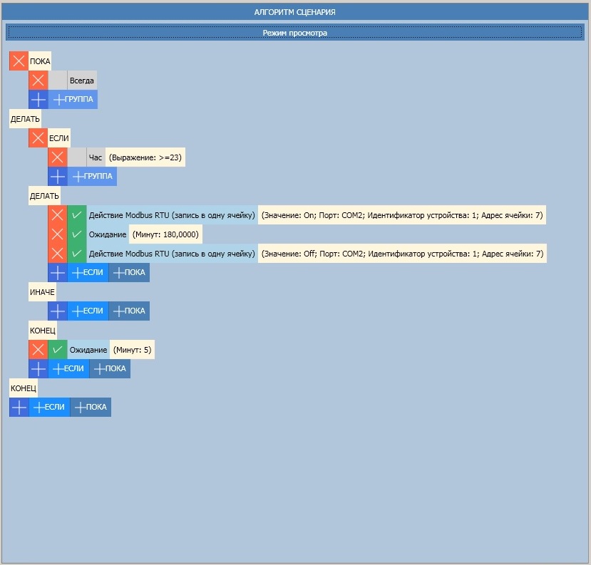This screenshot has width=591, height=565.
Task: Click the АЛГОРИТМ СЦЕНАРИЯ header
Action: pyautogui.click(x=295, y=12)
